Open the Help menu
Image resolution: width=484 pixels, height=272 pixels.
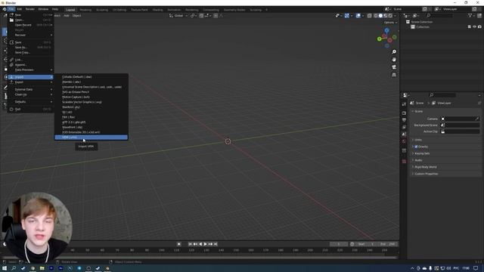click(x=55, y=9)
